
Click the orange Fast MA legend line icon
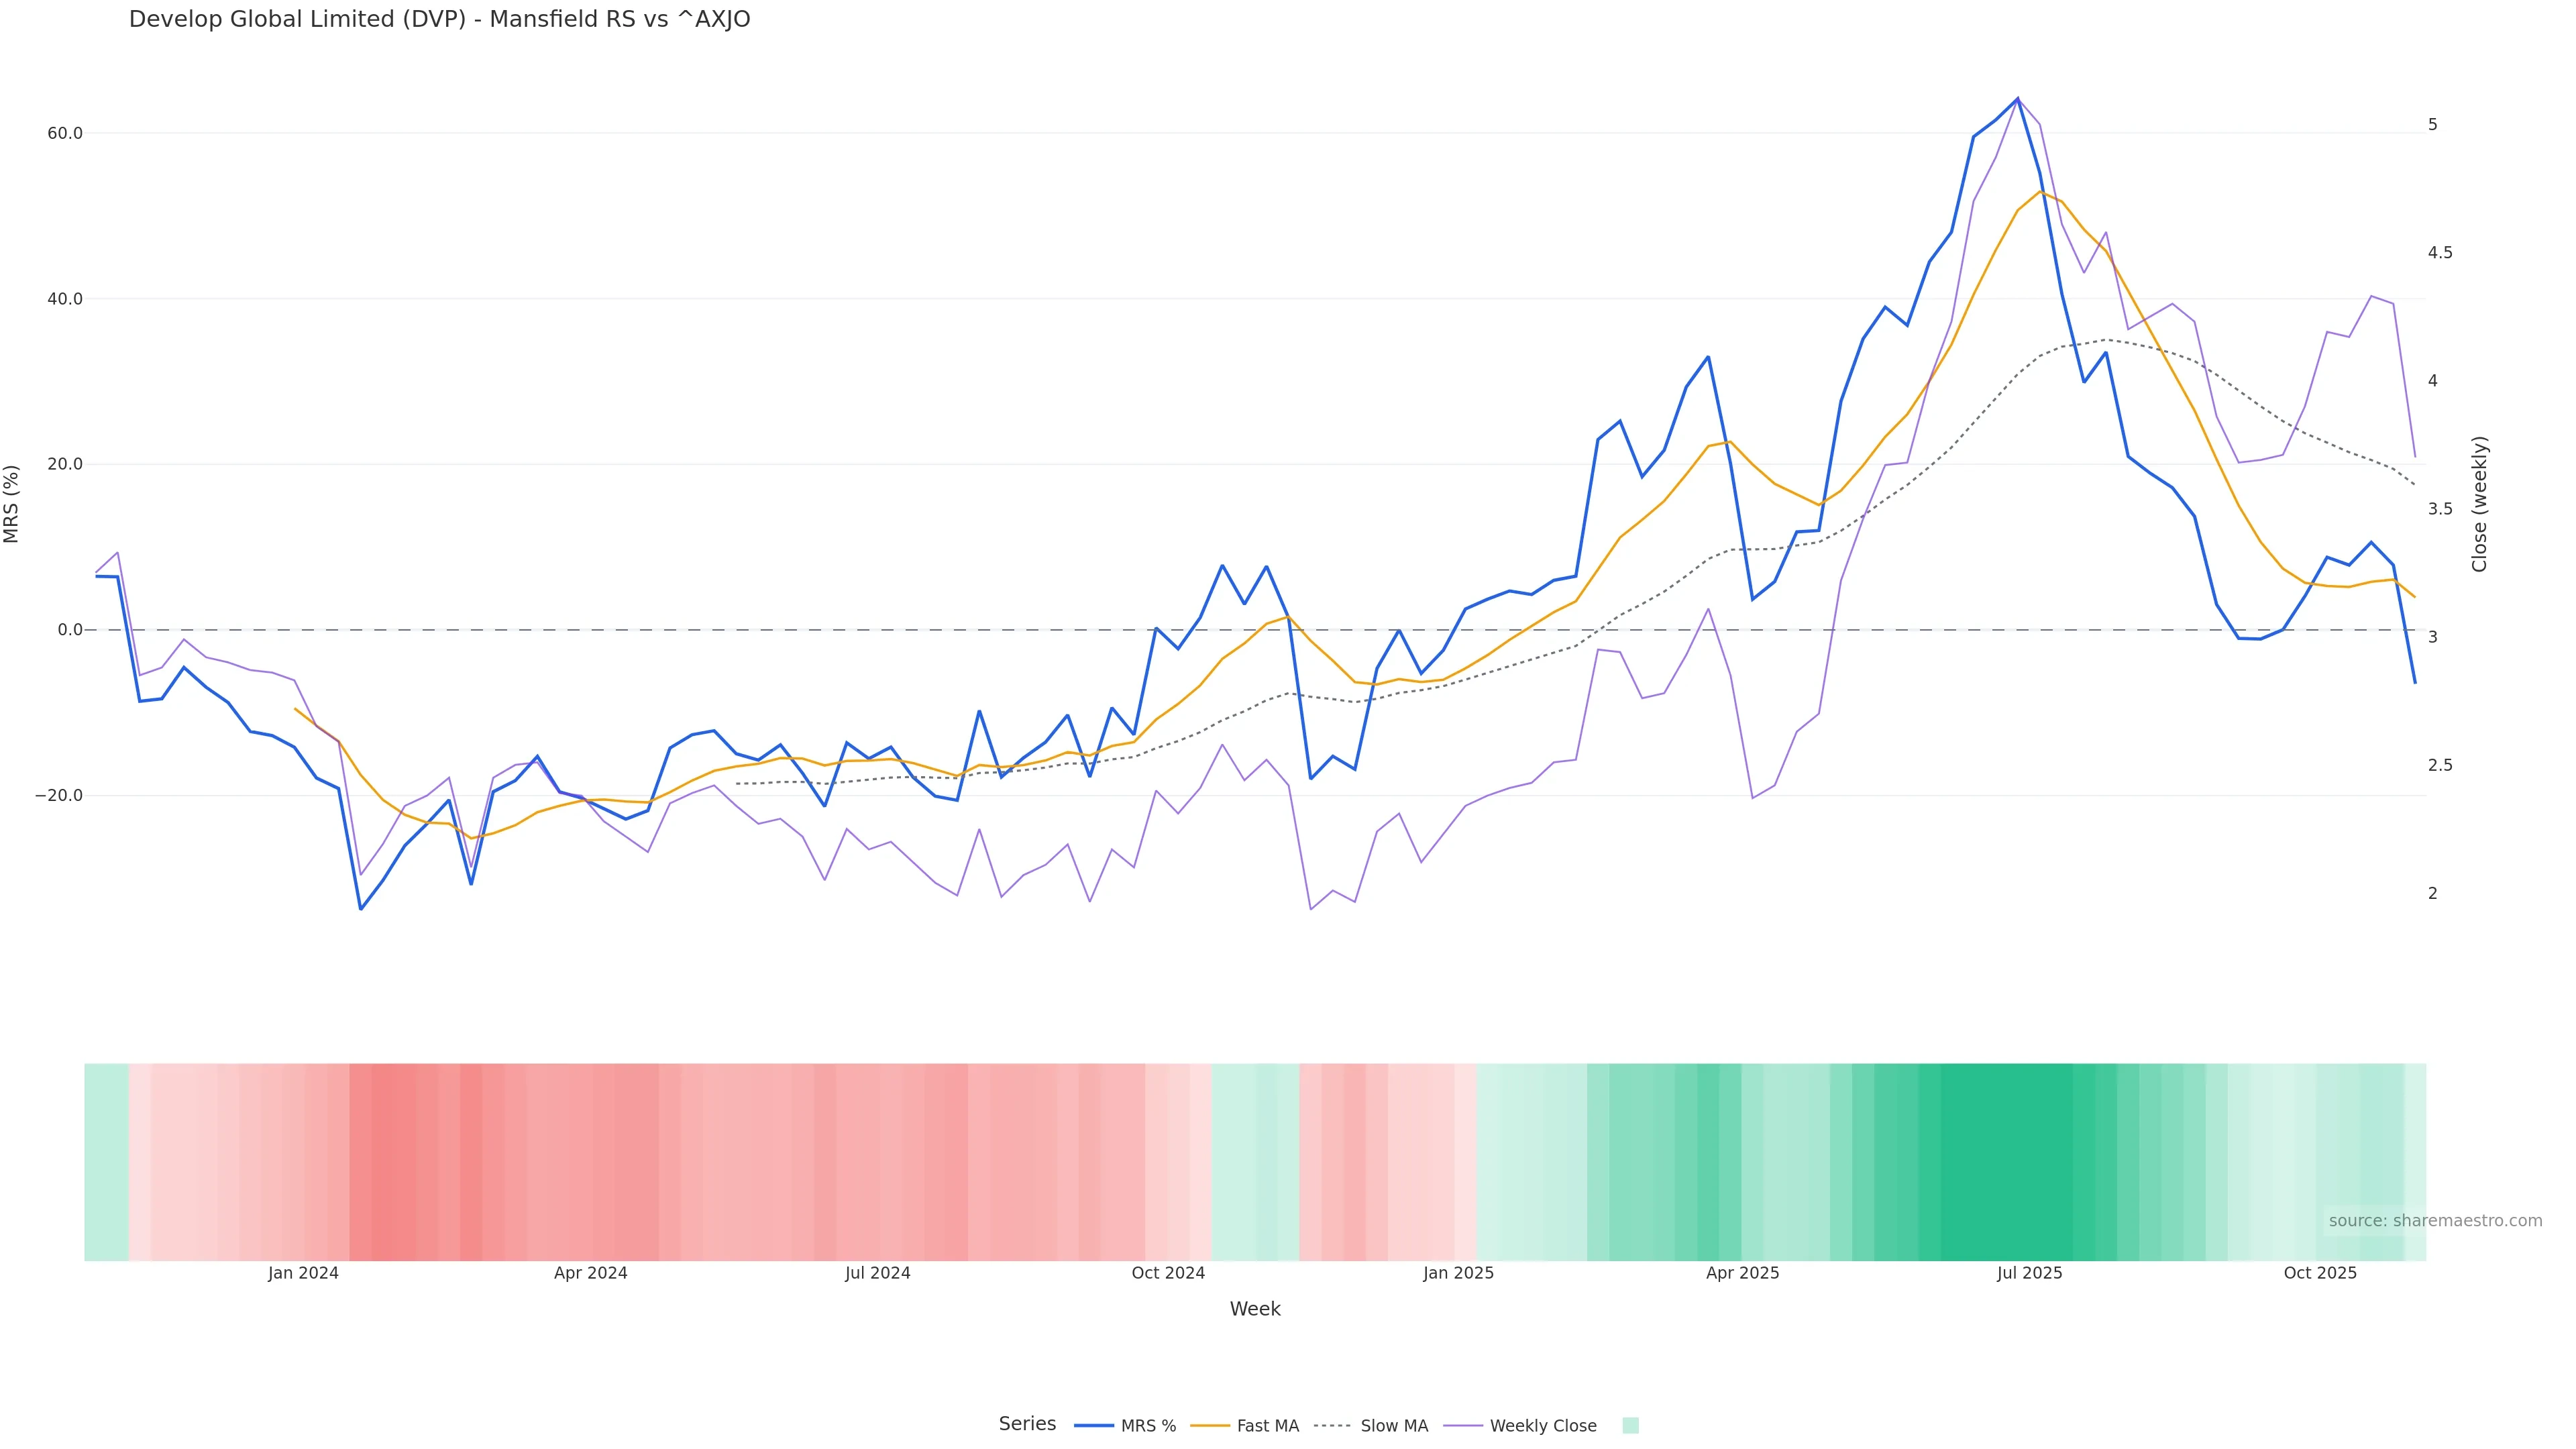coord(1210,1426)
